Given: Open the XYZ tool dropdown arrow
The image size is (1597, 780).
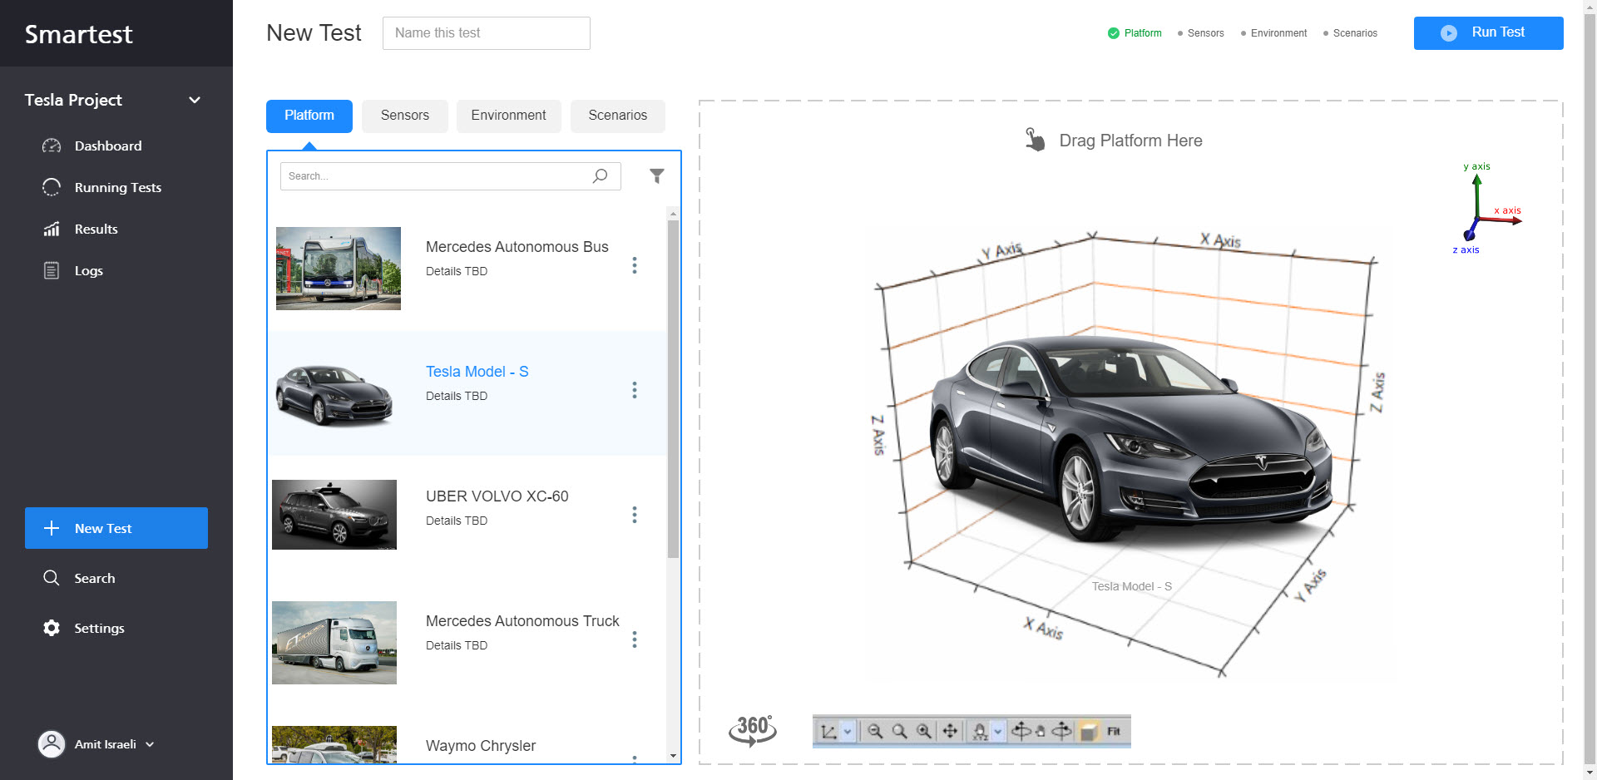Looking at the screenshot, I should point(998,731).
